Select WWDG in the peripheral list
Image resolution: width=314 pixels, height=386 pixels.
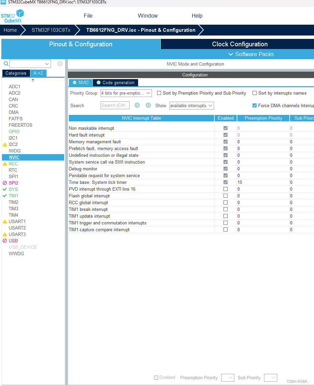[x=16, y=254]
